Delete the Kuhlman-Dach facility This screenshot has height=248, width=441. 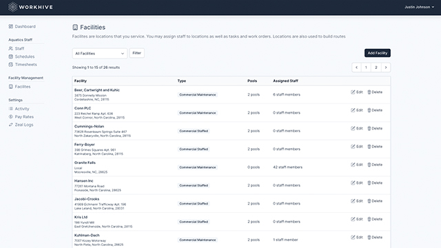(375, 237)
